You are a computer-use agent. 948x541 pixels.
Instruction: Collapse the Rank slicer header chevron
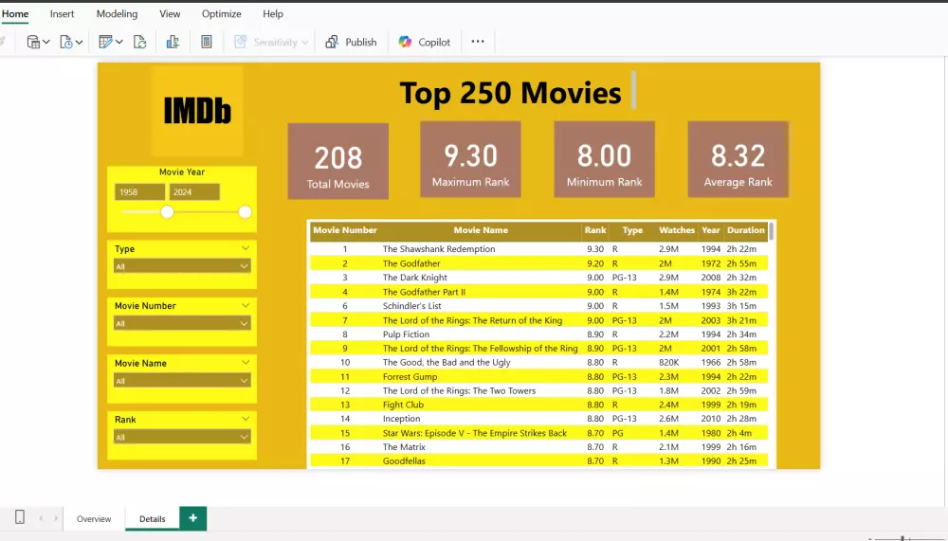246,418
